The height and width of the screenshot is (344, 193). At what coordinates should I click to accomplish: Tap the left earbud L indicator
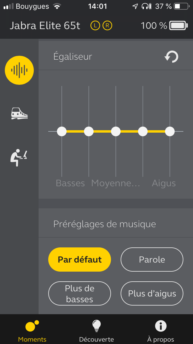[x=95, y=26]
